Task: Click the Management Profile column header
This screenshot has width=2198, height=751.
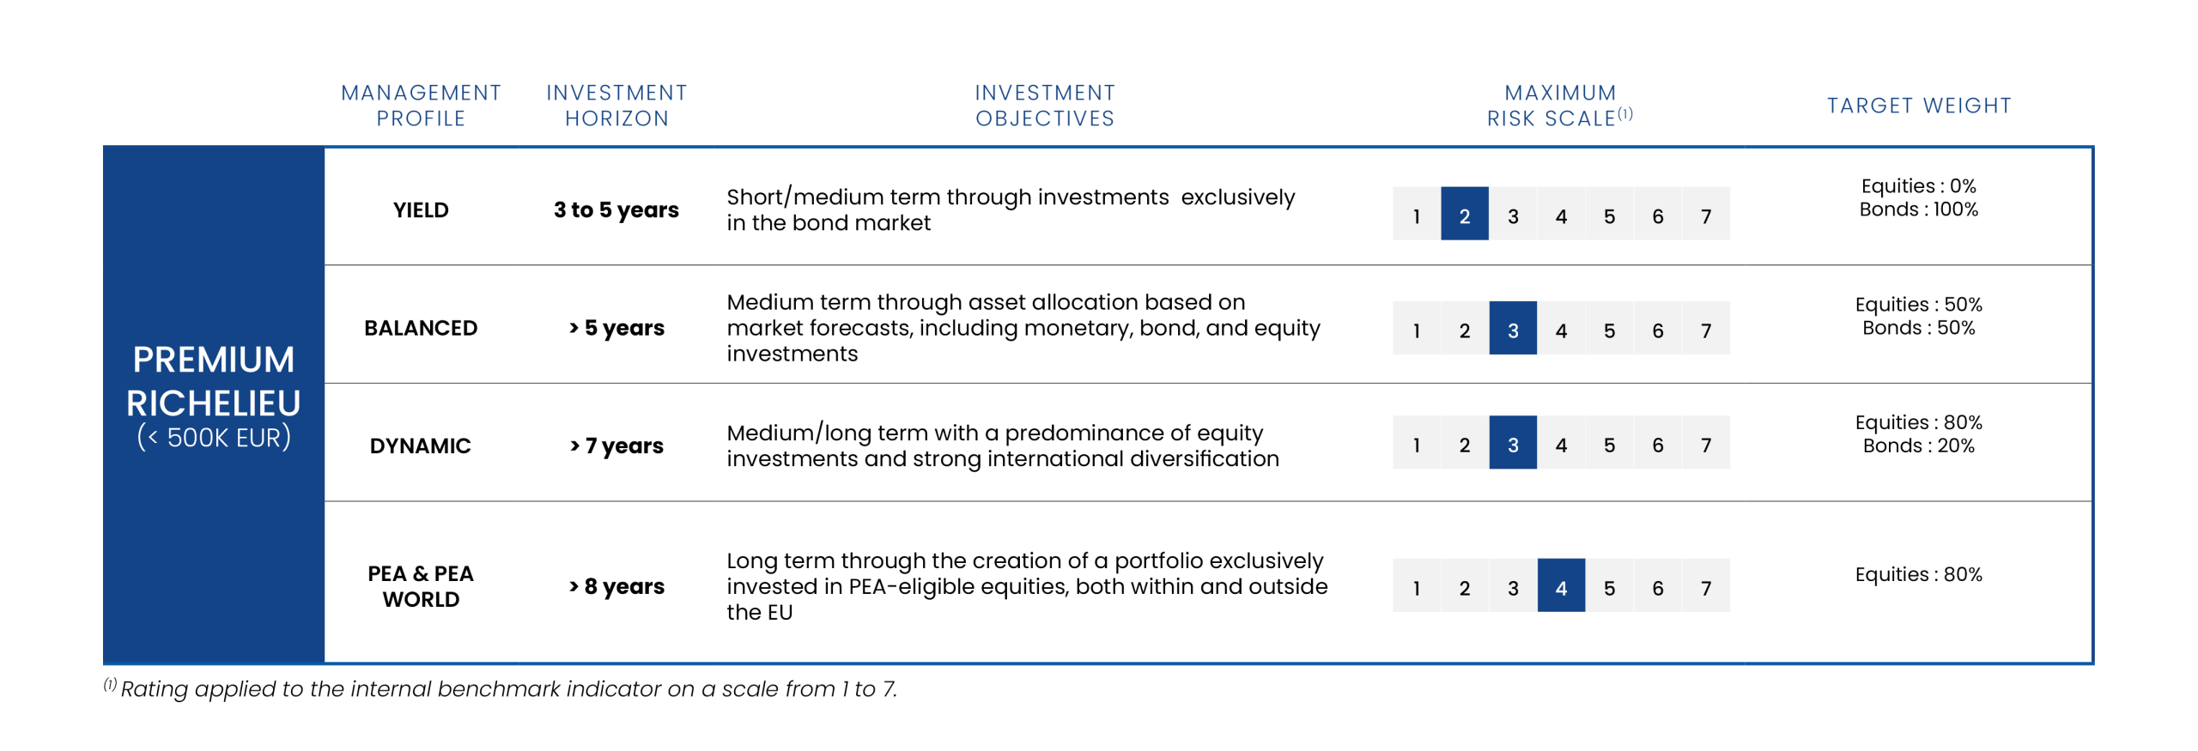Action: coord(421,105)
